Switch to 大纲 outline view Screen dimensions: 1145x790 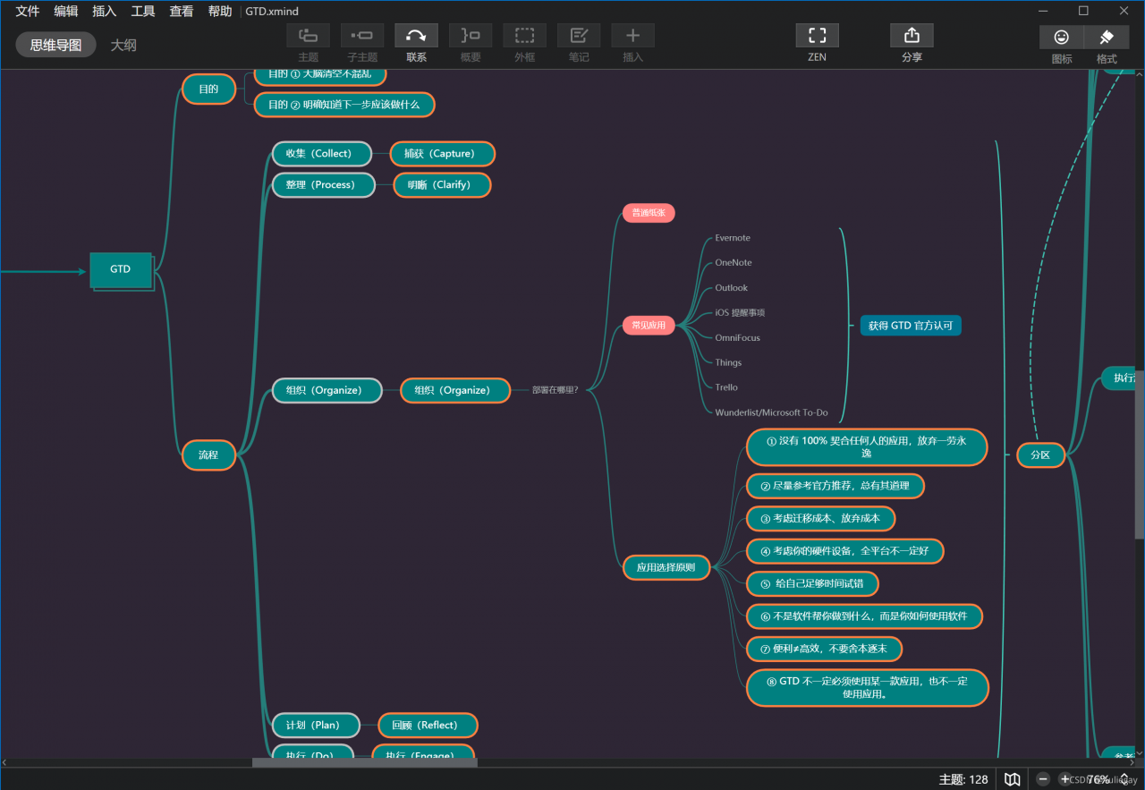[123, 45]
